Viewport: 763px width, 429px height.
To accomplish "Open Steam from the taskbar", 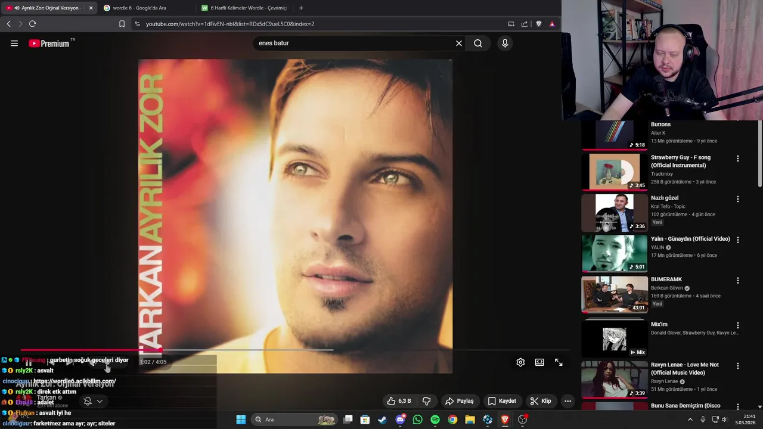I will pos(382,419).
